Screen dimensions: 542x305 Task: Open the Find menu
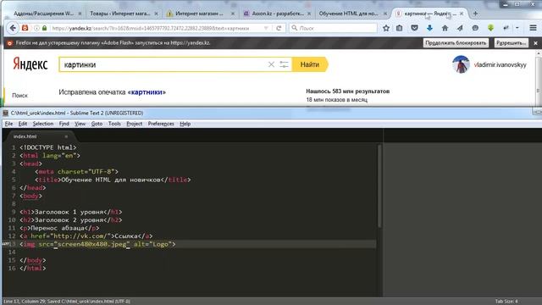click(x=64, y=124)
